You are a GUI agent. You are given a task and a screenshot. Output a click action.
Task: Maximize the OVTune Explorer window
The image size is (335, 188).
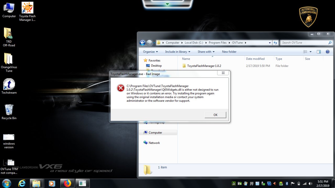[319, 34]
